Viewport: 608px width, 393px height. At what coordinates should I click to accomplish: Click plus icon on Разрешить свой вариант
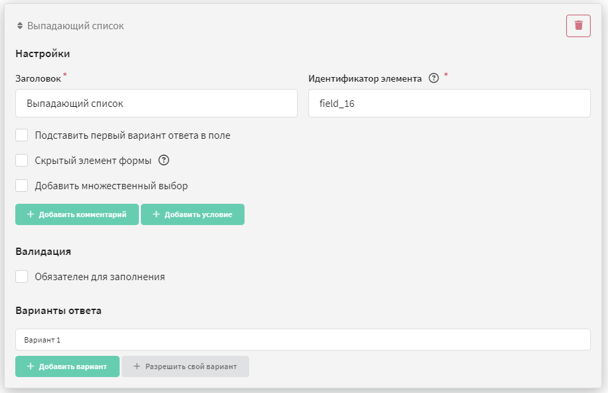[136, 366]
